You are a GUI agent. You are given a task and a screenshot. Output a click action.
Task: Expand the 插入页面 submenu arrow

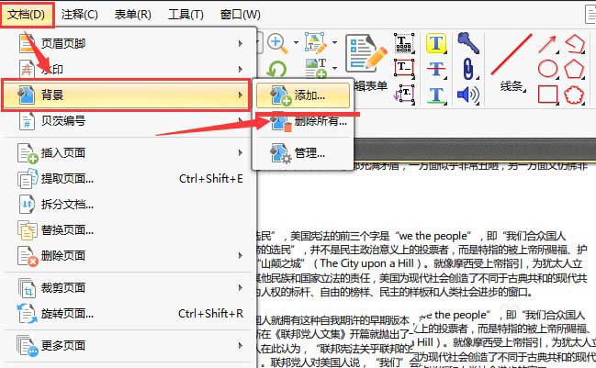click(241, 153)
